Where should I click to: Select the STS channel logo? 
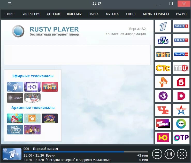tap(163, 68)
